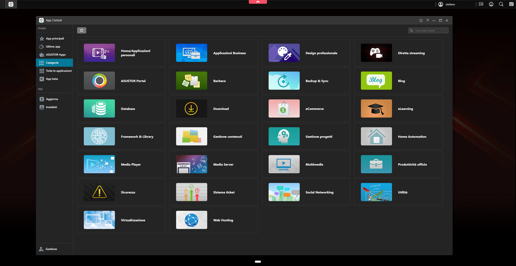Focus the Cerca App Central search field
The image size is (516, 266).
pos(428,31)
